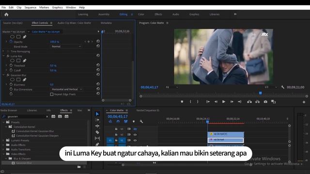Filter effects by Accelerated Effects icon
310x174 pixels.
coord(53,116)
